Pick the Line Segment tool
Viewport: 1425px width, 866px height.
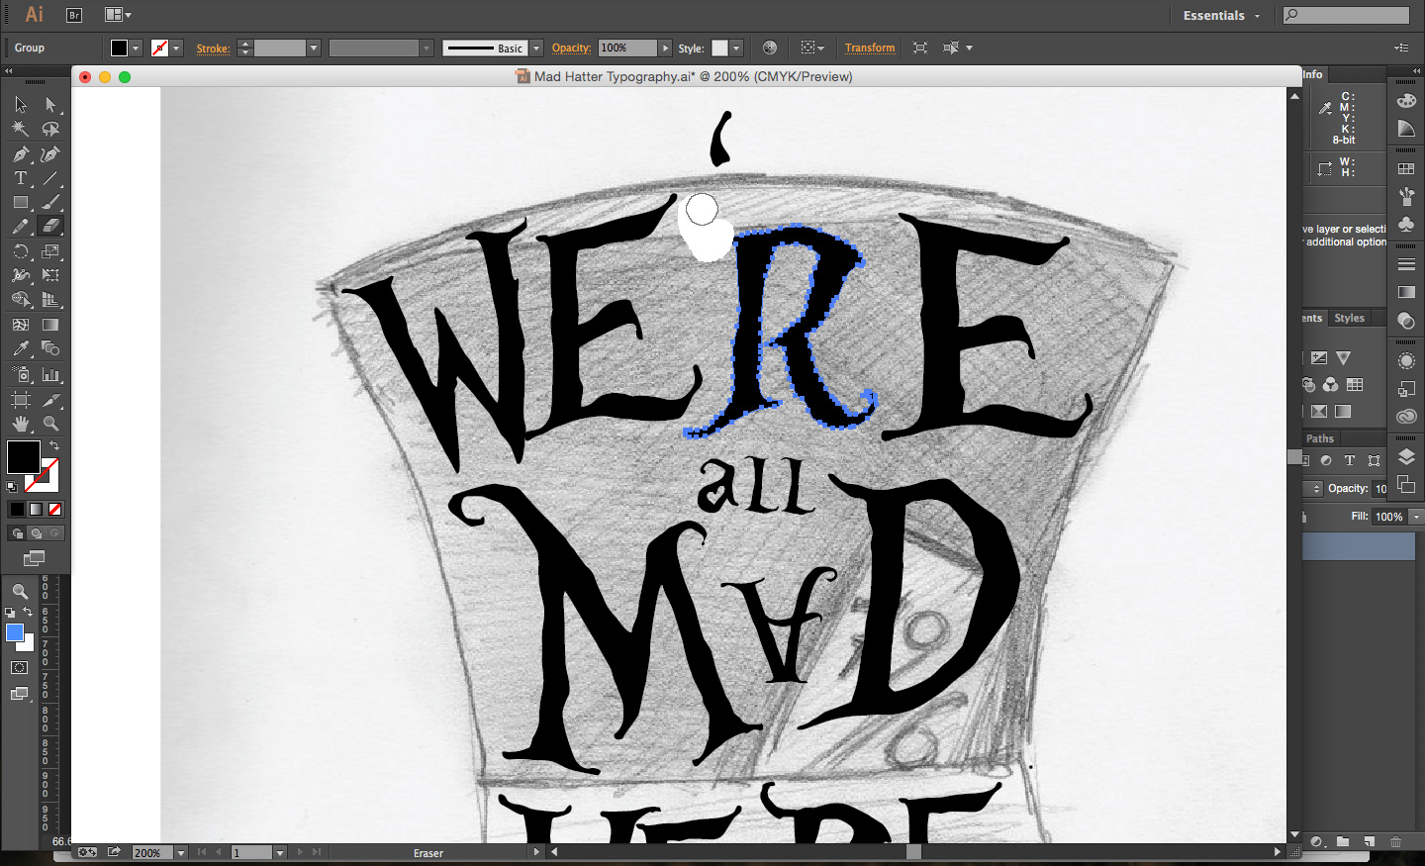click(50, 178)
